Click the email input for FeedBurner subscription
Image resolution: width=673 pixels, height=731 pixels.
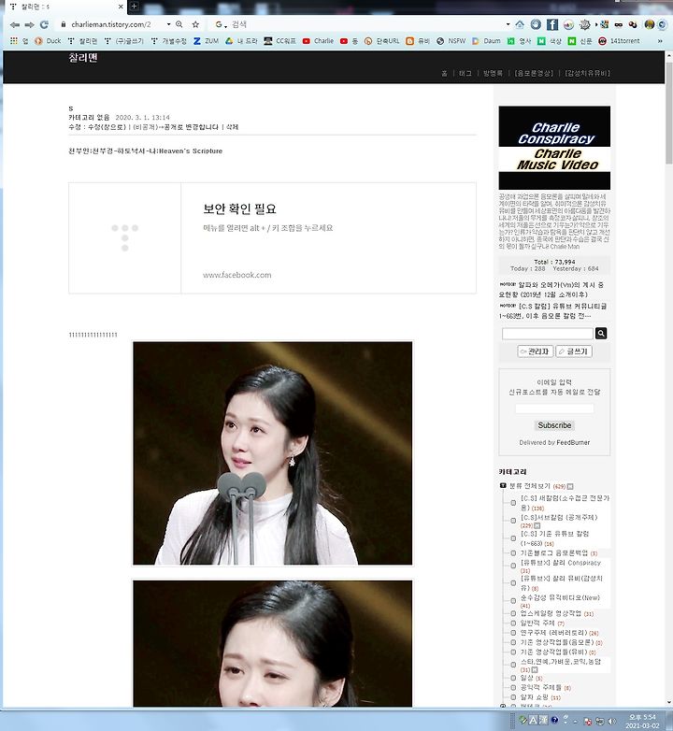point(554,408)
